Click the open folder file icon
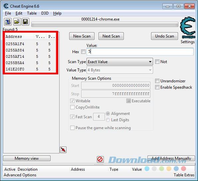Screen dimensions: 198x181 (17, 22)
